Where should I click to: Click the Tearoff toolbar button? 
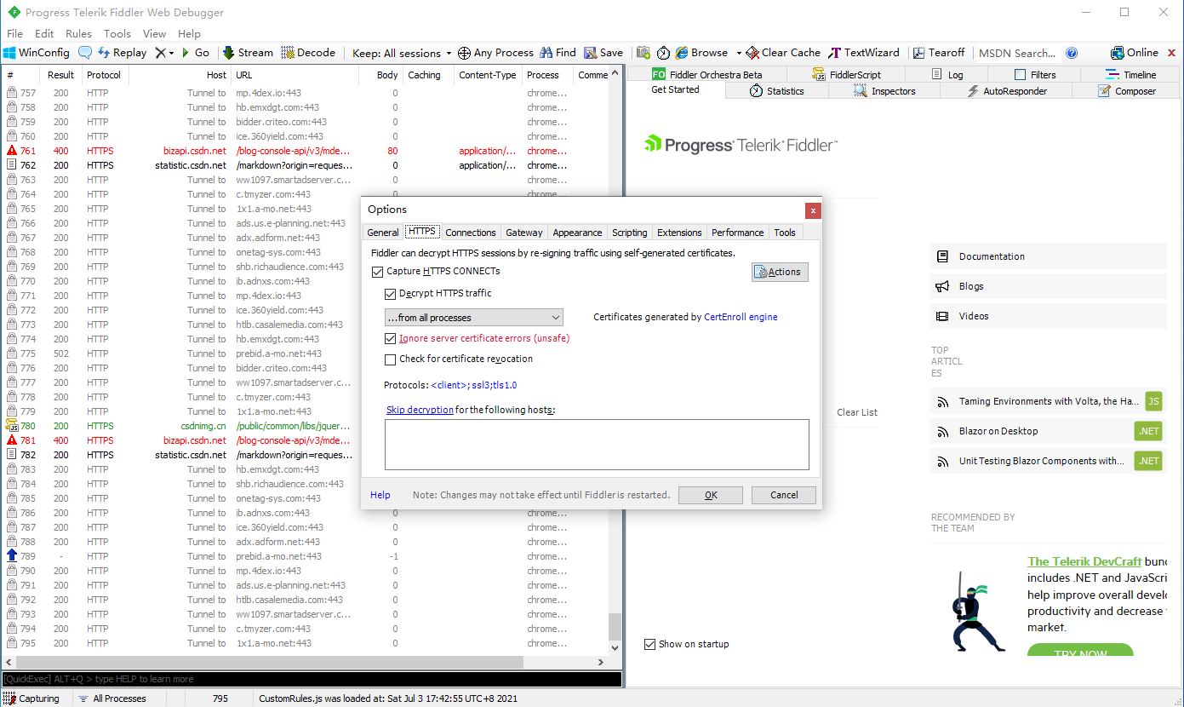tap(939, 53)
